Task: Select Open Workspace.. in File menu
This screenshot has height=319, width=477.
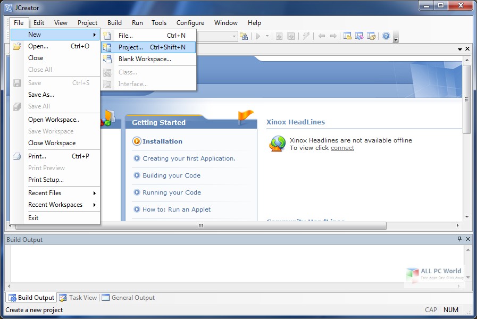Action: click(x=55, y=120)
